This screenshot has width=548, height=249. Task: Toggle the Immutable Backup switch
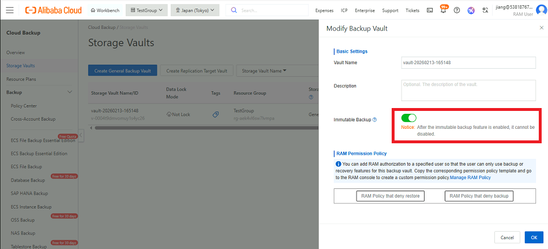(408, 118)
